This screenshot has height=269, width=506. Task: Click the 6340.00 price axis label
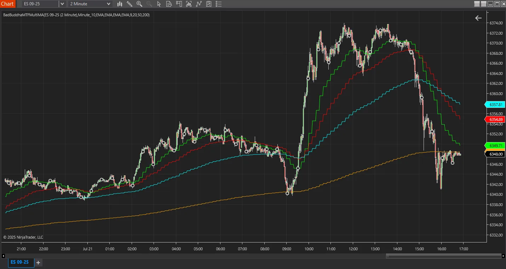pyautogui.click(x=496, y=194)
